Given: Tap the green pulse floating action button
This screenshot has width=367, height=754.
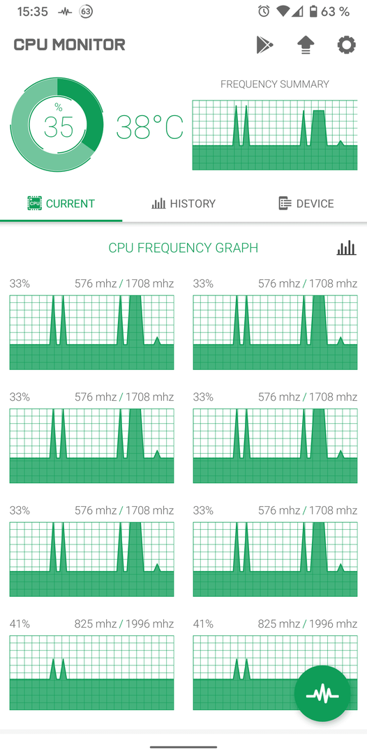Looking at the screenshot, I should coord(322,693).
